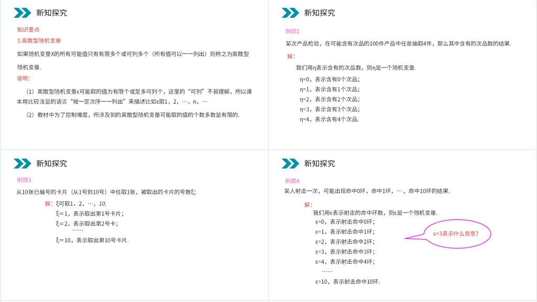537x302 pixels.
Task: Click the line η=0,表示含有0个次品
Action: pos(330,79)
